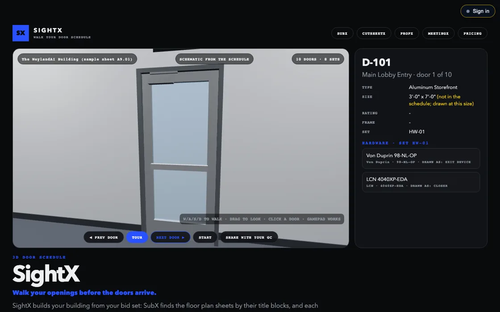Screen dimensions: 500x312
Task: Click the Aluminum Storefront type value
Action: [x=433, y=87]
